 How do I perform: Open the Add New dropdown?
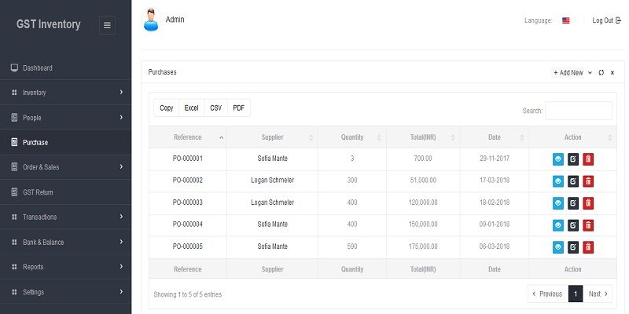point(572,72)
